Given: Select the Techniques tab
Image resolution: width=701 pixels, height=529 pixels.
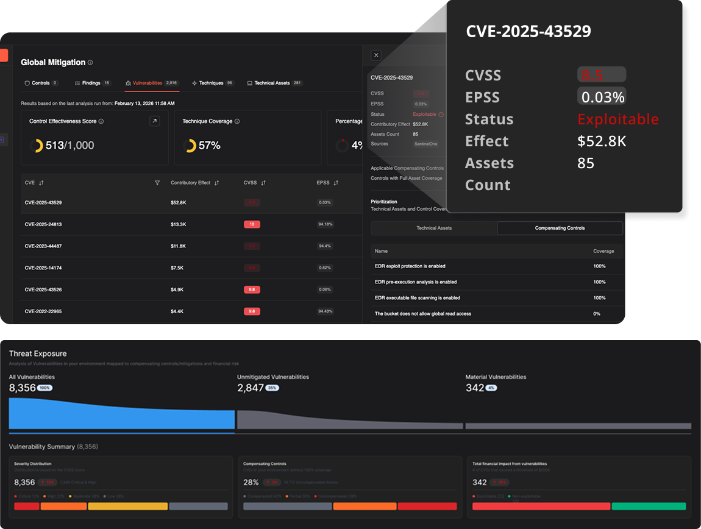Looking at the screenshot, I should coord(212,83).
